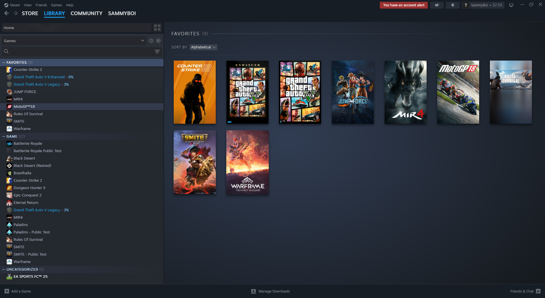This screenshot has height=298, width=545.
Task: Select Warframe in Favorites list
Action: point(82,129)
